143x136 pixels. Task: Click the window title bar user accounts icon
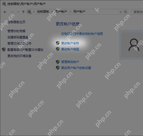(x=4, y=4)
